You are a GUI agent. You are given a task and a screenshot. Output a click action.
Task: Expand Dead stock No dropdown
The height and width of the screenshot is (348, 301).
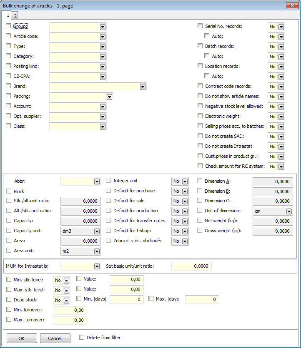pos(66,300)
